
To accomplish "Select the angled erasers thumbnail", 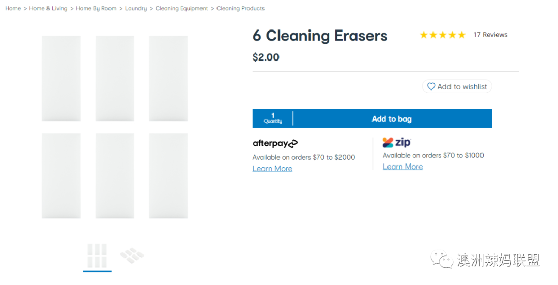I will [132, 256].
